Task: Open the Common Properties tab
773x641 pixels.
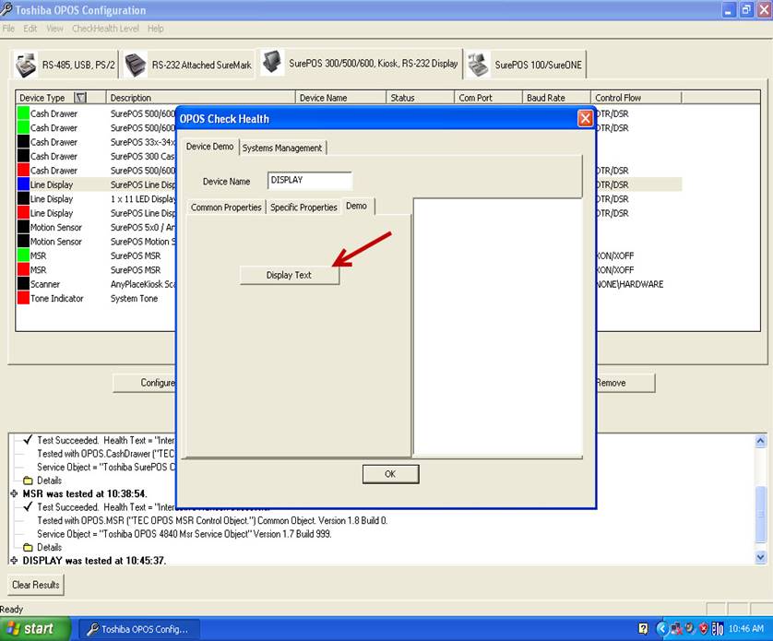Action: (226, 208)
